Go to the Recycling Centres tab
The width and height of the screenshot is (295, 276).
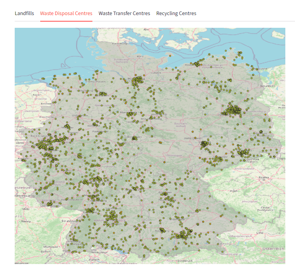tap(176, 14)
